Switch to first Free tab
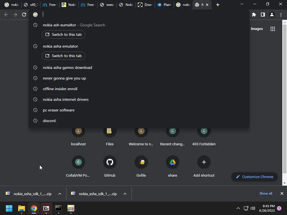The height and width of the screenshot is (215, 287). point(50,5)
